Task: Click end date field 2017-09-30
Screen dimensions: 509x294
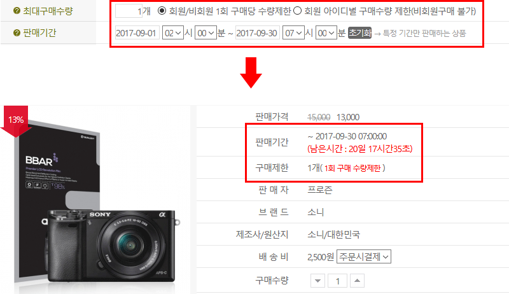Action: pyautogui.click(x=258, y=33)
